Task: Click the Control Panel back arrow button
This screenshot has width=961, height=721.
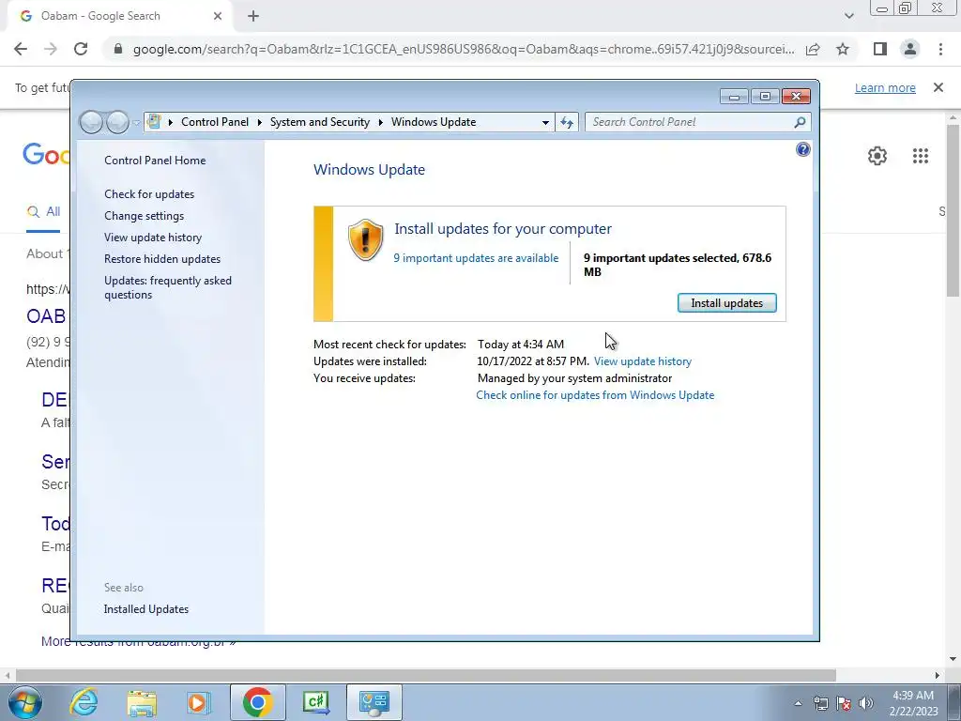Action: (x=91, y=122)
